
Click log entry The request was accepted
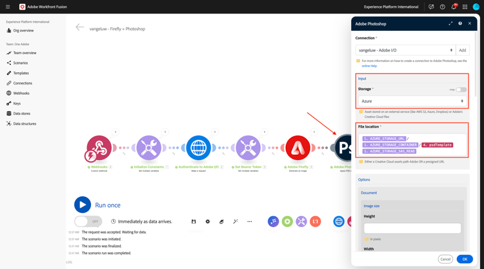[114, 232]
